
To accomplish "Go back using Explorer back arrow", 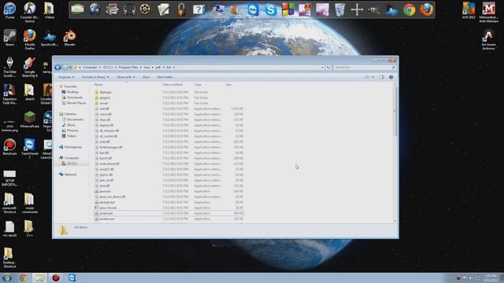I will point(57,68).
